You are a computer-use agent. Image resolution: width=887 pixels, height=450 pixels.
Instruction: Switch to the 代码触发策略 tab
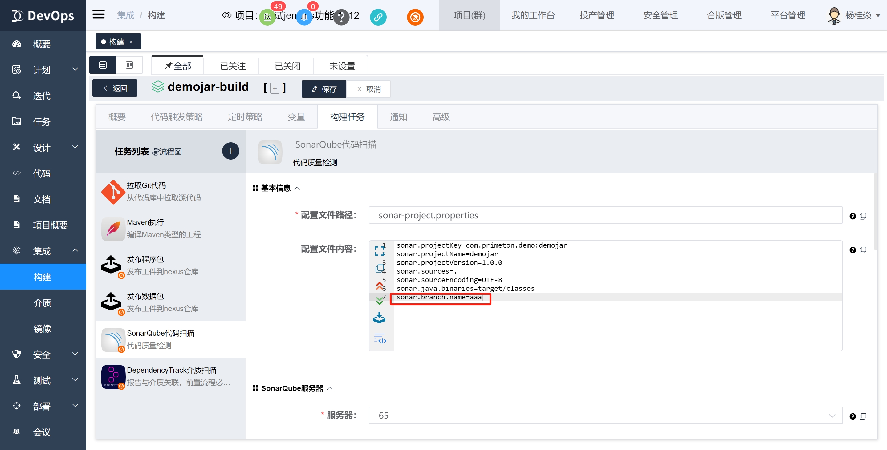pos(176,117)
